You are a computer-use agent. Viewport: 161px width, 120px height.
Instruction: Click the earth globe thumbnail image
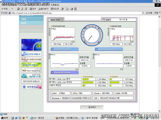[x=31, y=45]
